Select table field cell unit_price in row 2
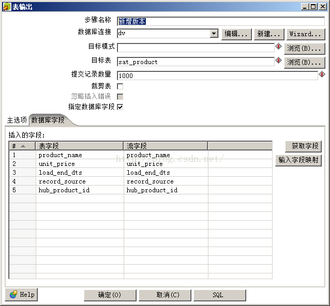 point(80,164)
